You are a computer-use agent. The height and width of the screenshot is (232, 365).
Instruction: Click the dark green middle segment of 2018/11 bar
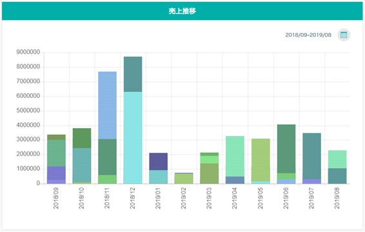point(107,157)
